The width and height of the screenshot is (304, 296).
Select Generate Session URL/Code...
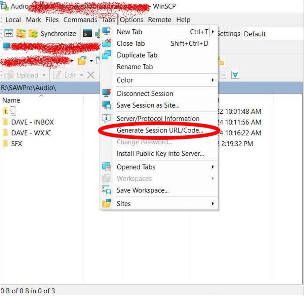(x=159, y=130)
